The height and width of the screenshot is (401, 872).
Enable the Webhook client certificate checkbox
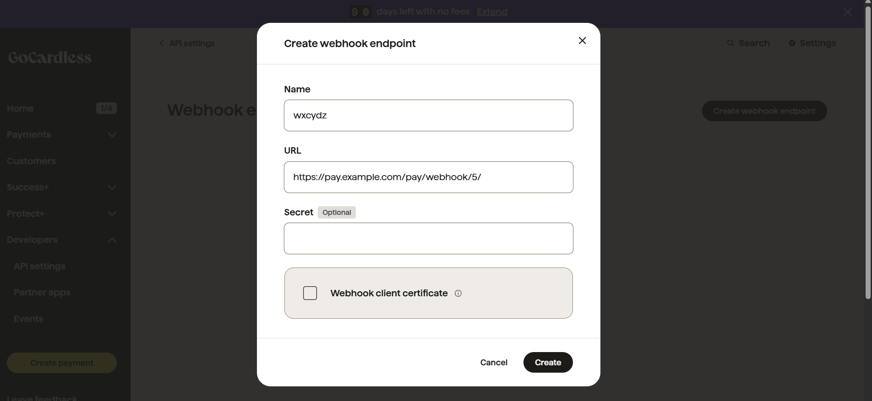coord(310,293)
